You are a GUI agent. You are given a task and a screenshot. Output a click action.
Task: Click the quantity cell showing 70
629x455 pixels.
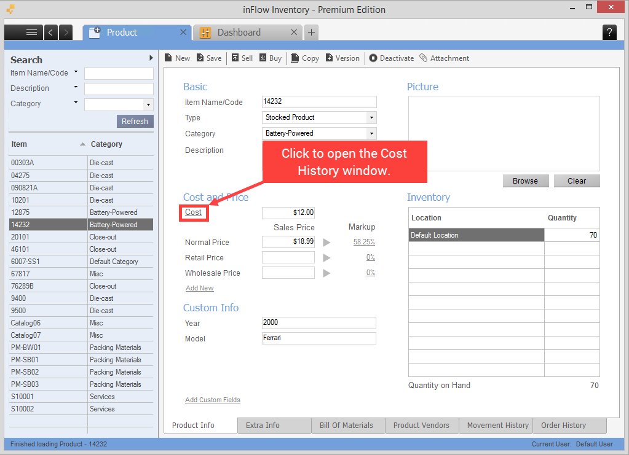click(572, 235)
